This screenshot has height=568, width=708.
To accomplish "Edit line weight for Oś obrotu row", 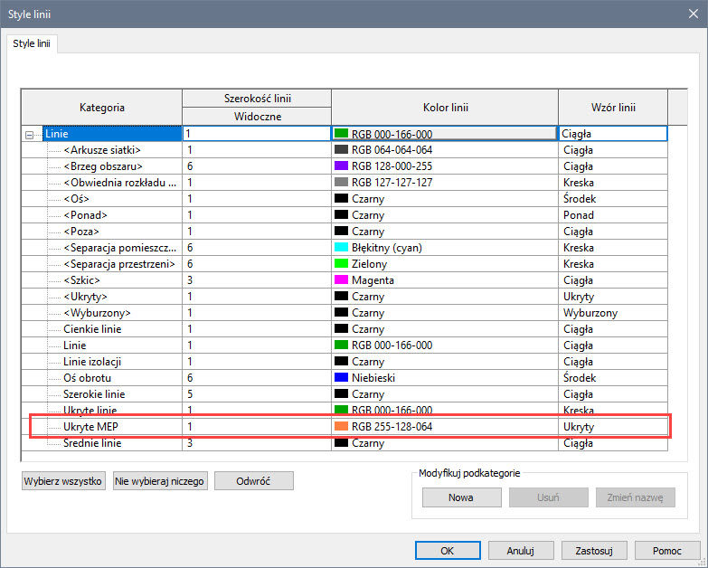I will tap(256, 378).
